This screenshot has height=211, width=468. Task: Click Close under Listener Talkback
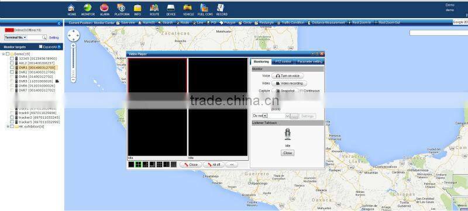pyautogui.click(x=288, y=153)
